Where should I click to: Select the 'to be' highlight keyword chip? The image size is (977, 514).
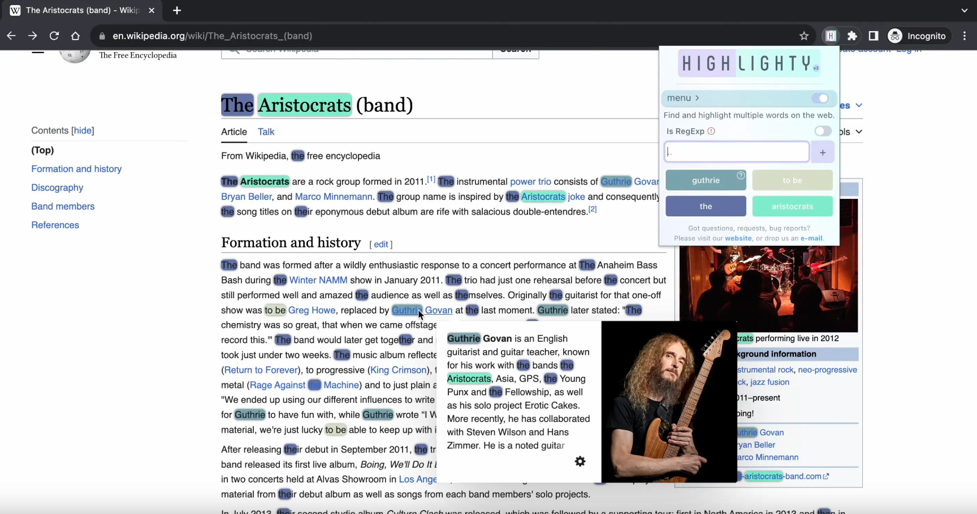792,180
